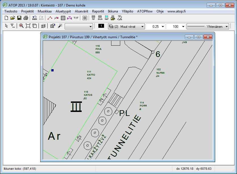Image resolution: width=237 pixels, height=174 pixels.
Task: Save with the floppy disk icon
Action: (19, 18)
